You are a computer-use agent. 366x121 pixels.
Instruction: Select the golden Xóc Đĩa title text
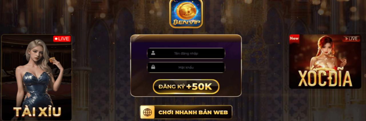(x=325, y=78)
